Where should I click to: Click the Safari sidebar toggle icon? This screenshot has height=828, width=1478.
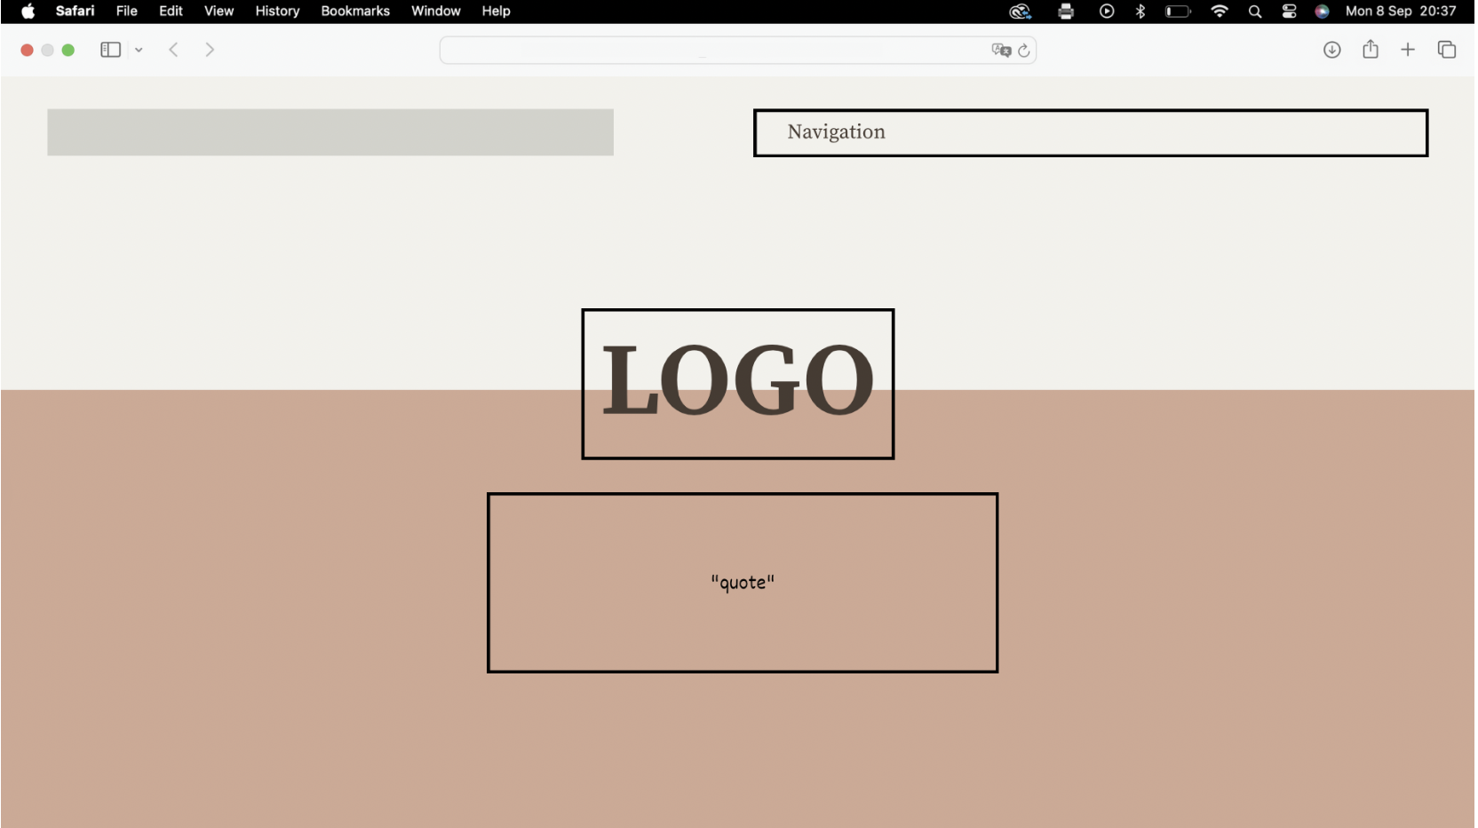click(110, 50)
